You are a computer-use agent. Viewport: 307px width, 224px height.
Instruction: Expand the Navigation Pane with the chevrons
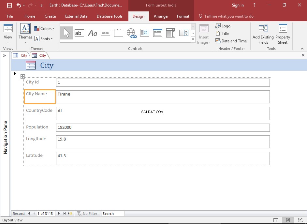click(x=5, y=56)
